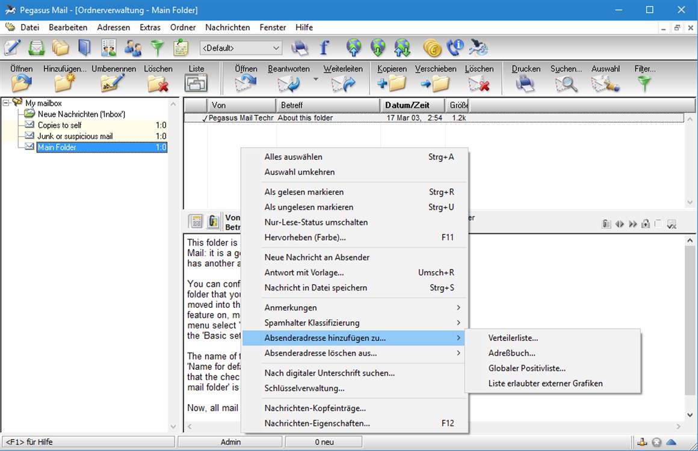Choose 'Nachrichten-Eigenschaften...' entry
Screen dimensions: 698x451
(355, 423)
